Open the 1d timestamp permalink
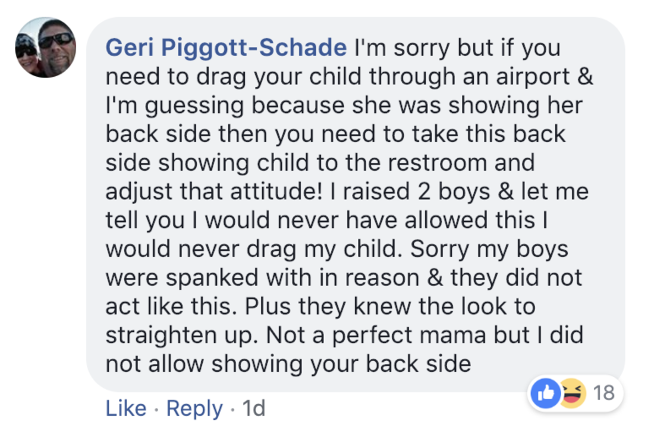This screenshot has height=426, width=654. point(254,408)
